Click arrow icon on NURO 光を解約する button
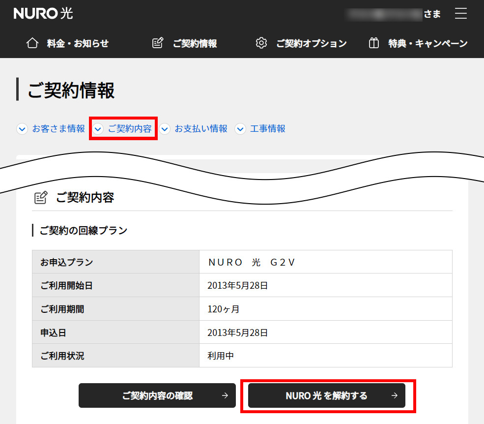 [395, 395]
